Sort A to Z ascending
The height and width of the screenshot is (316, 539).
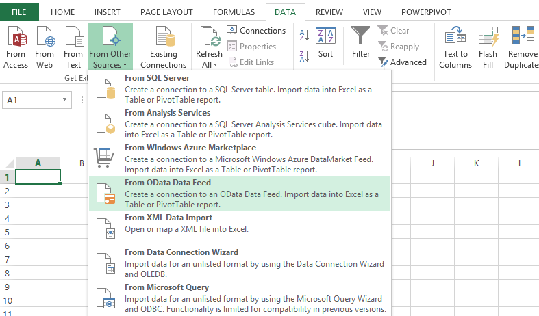coord(304,35)
